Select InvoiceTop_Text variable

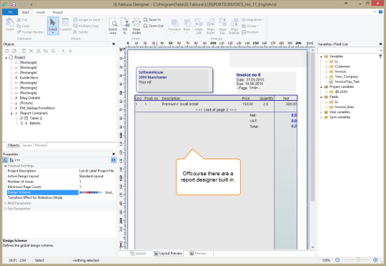tap(347, 82)
